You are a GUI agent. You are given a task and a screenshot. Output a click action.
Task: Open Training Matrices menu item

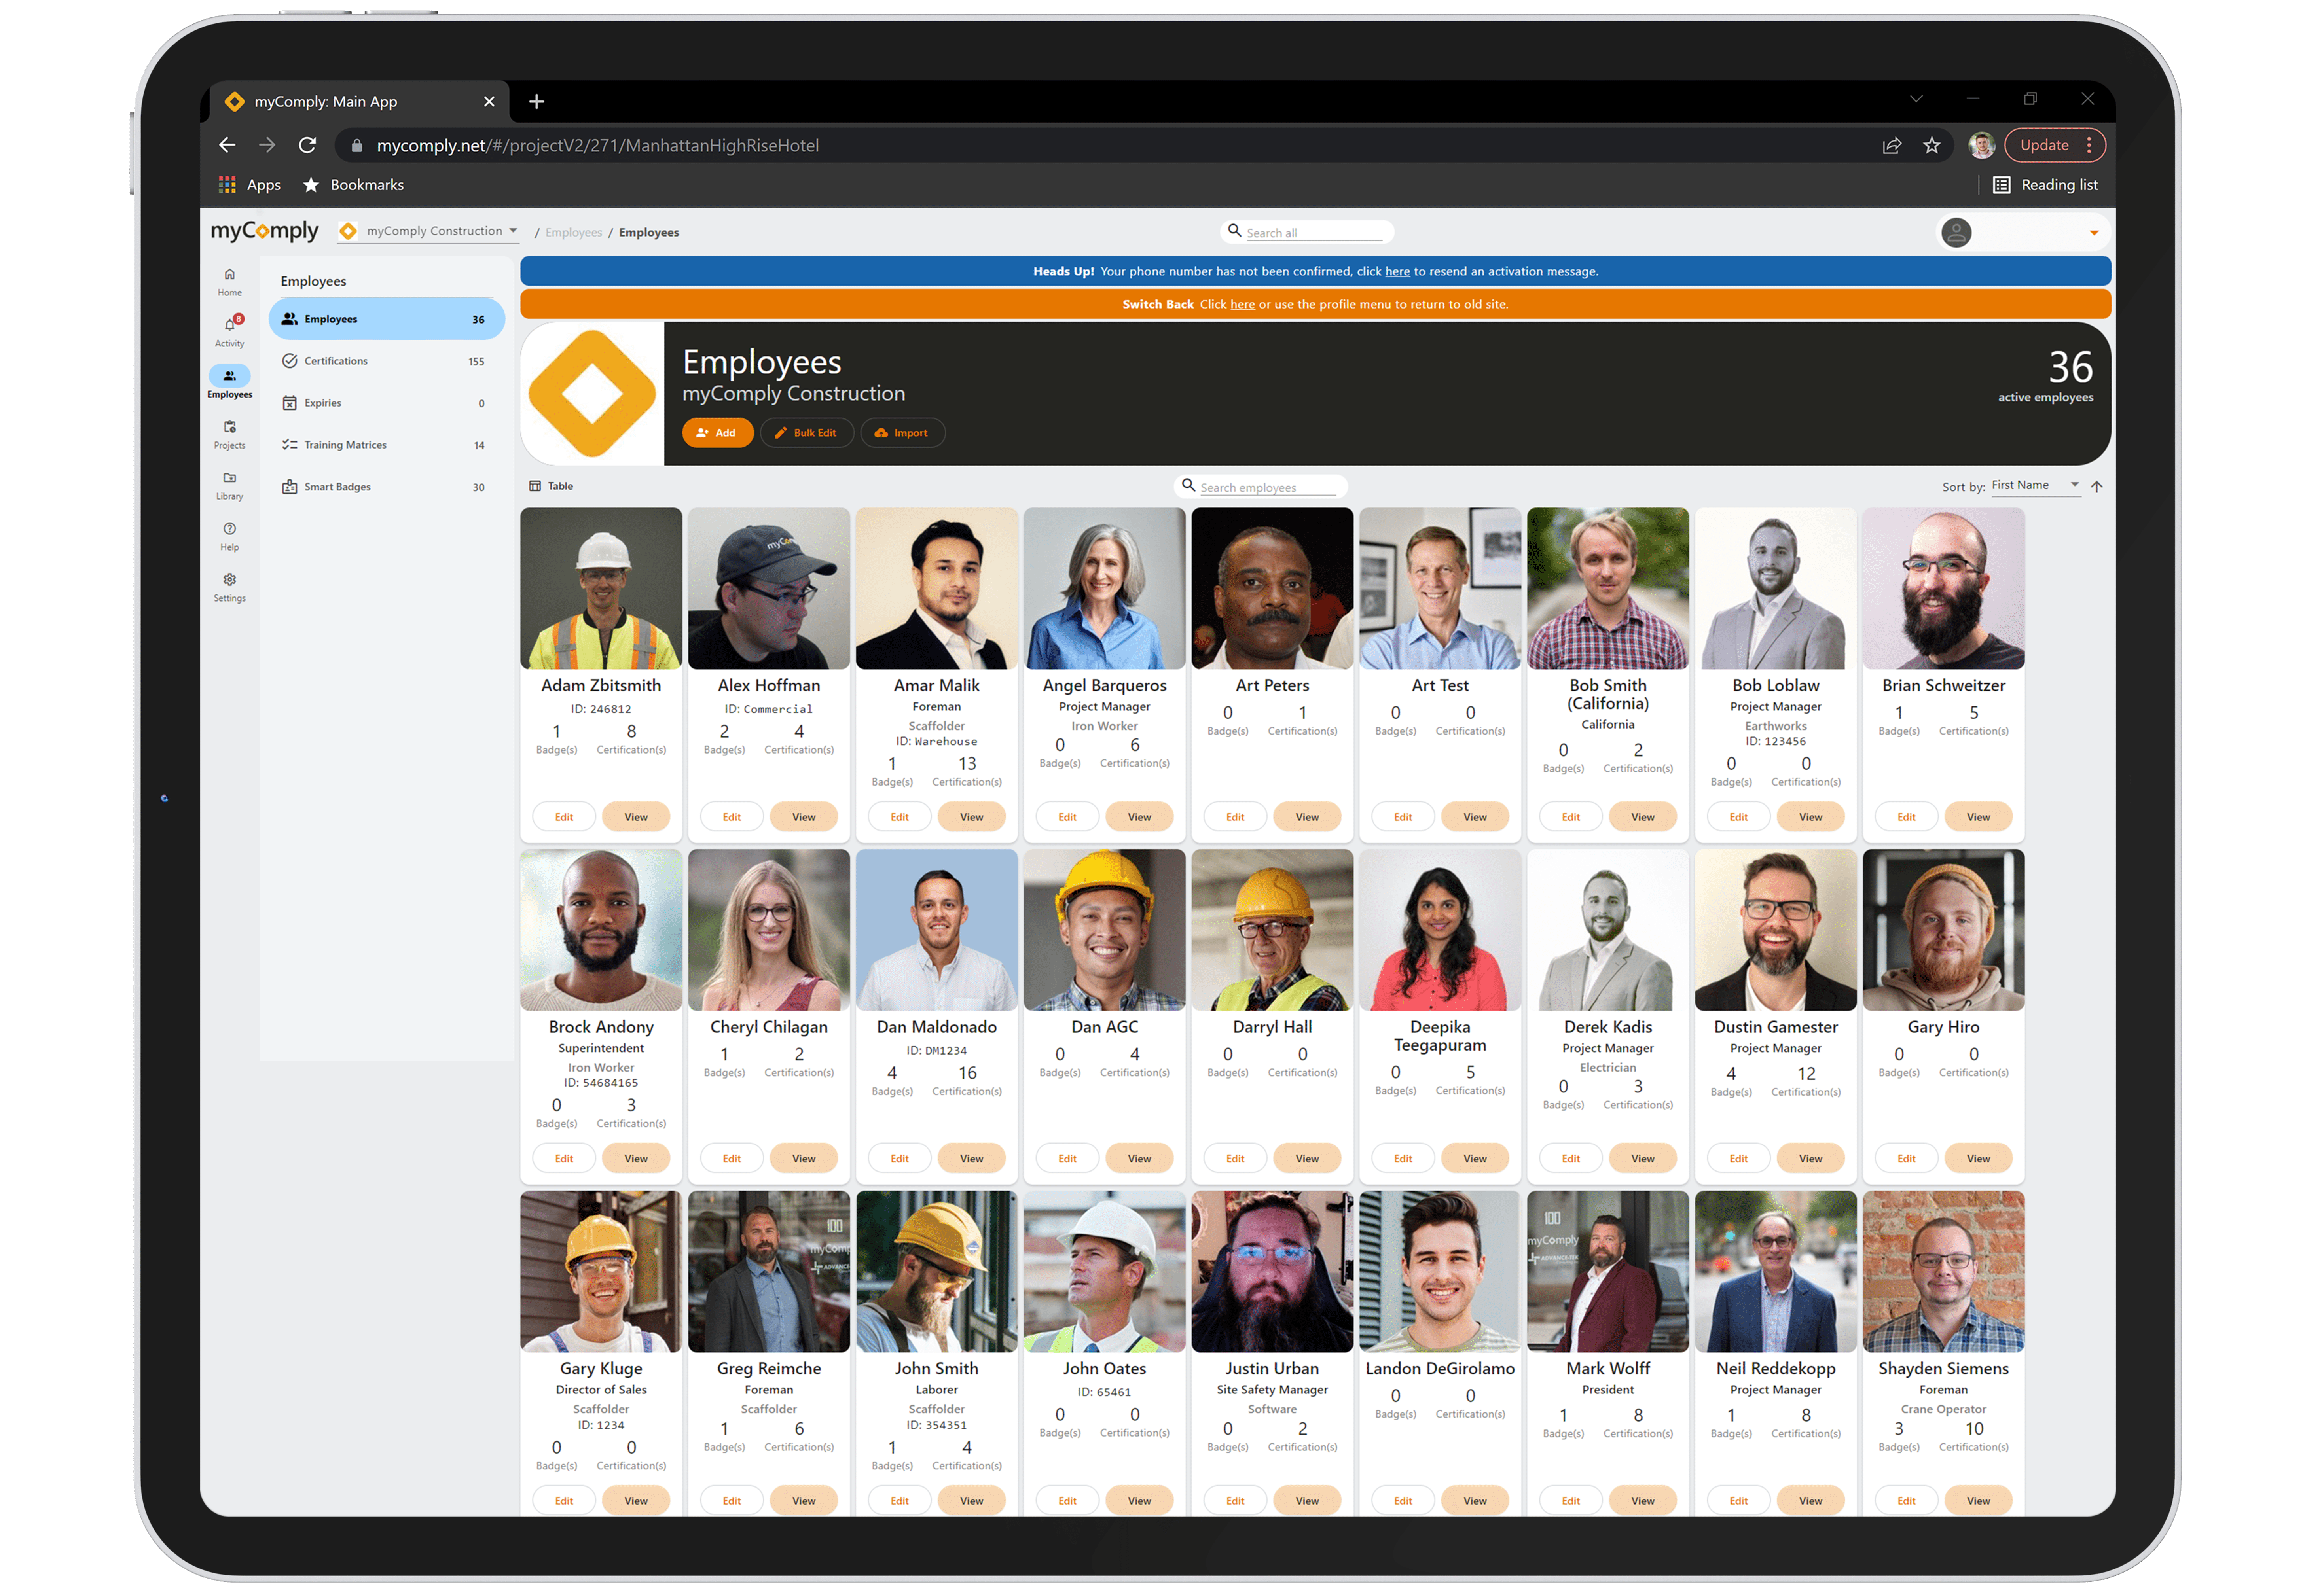345,445
